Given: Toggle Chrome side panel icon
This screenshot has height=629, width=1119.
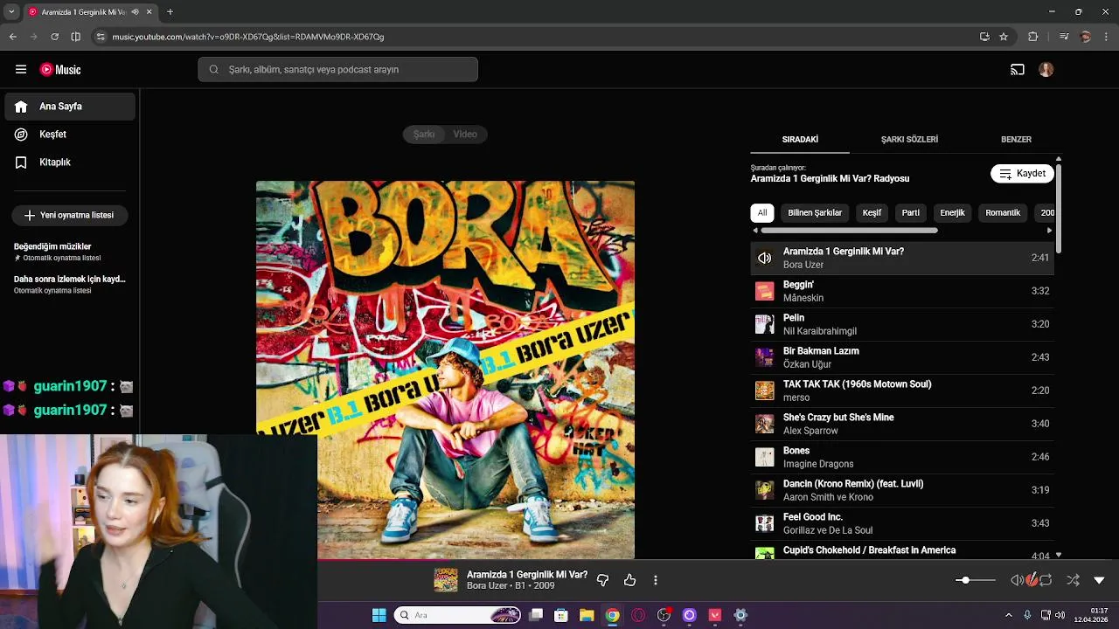Looking at the screenshot, I should point(76,37).
